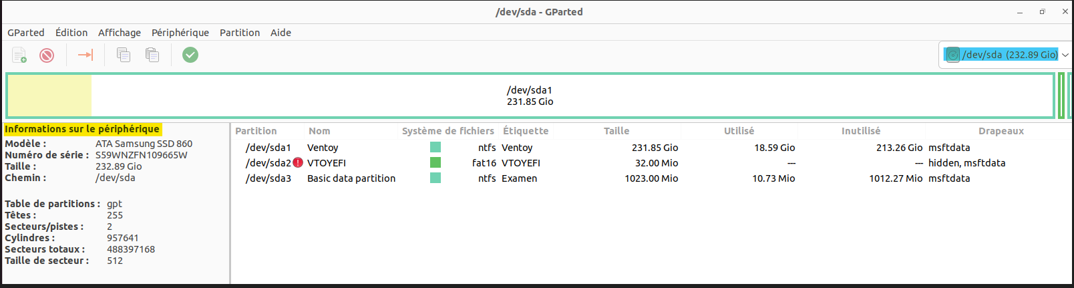The height and width of the screenshot is (288, 1074).
Task: Select the resize/move partition icon
Action: [85, 55]
